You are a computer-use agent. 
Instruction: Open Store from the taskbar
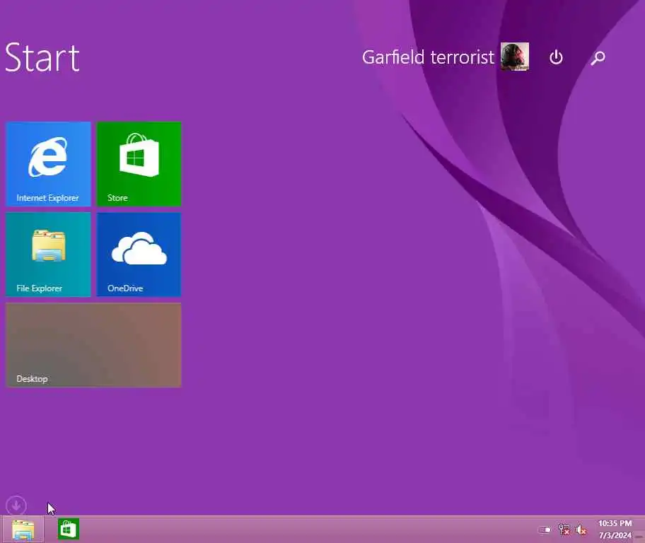69,529
